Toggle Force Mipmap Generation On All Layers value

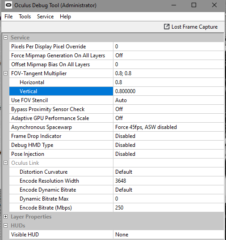[x=168, y=56]
